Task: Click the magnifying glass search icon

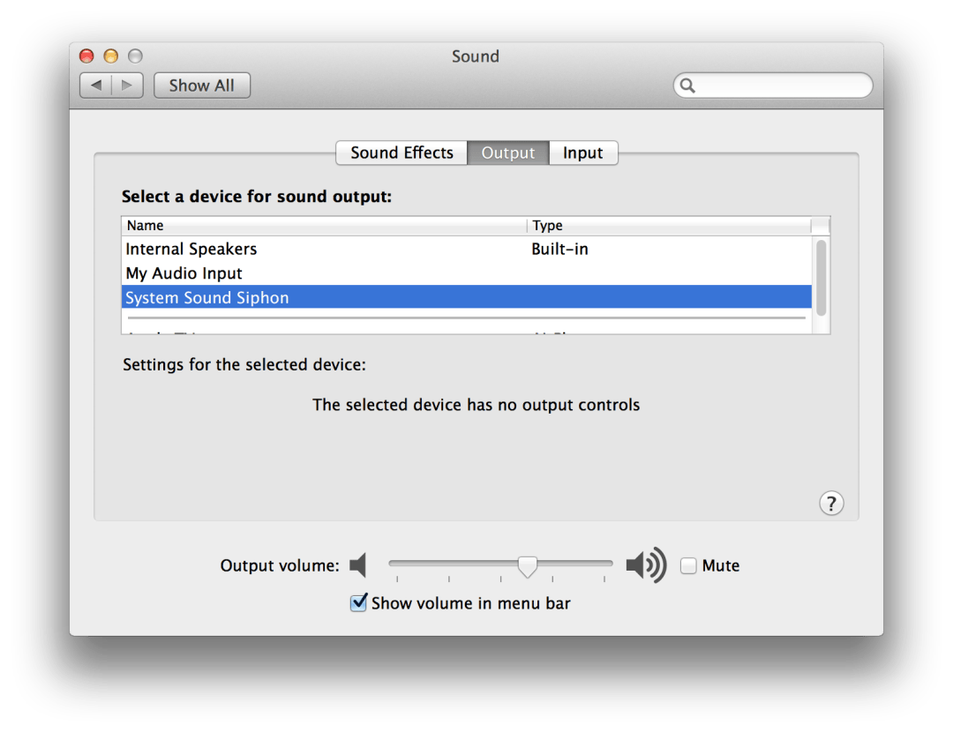Action: pyautogui.click(x=687, y=86)
